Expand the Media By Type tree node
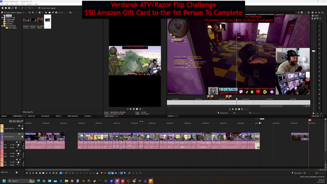The image size is (327, 184). point(2,18)
